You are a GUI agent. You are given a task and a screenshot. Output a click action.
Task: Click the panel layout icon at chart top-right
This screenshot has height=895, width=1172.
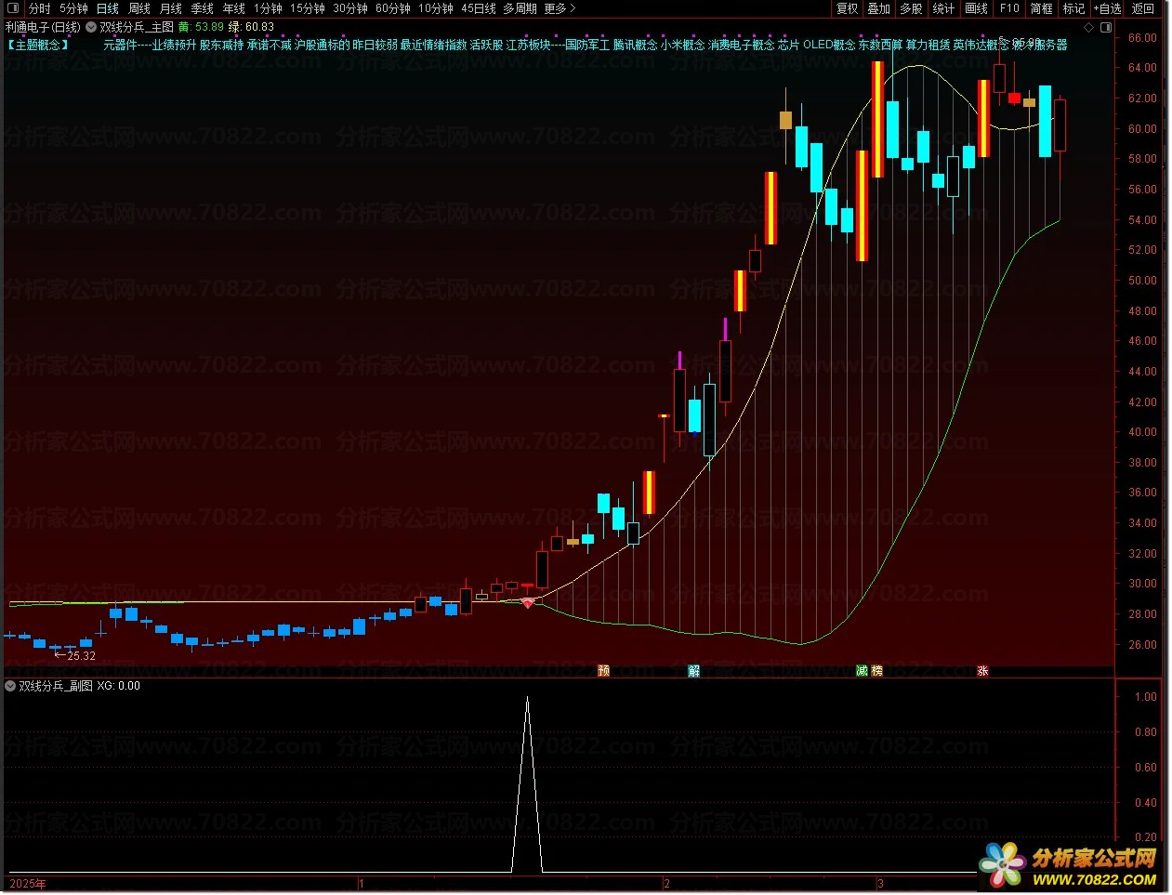(1104, 28)
